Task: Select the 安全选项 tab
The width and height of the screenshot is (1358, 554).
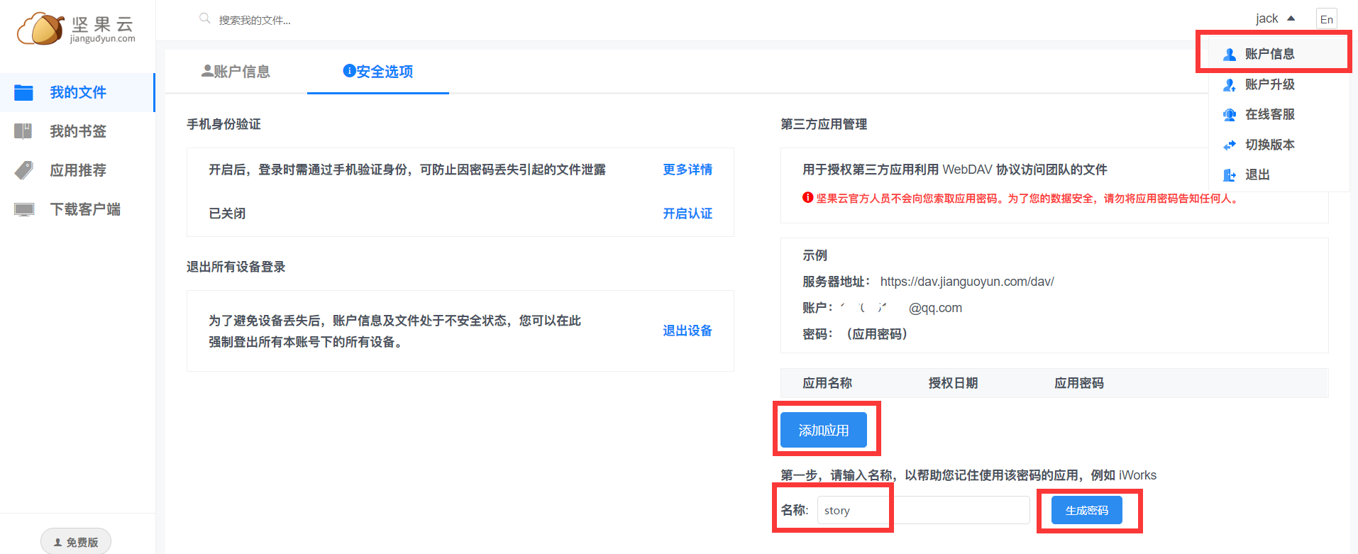Action: (x=378, y=72)
